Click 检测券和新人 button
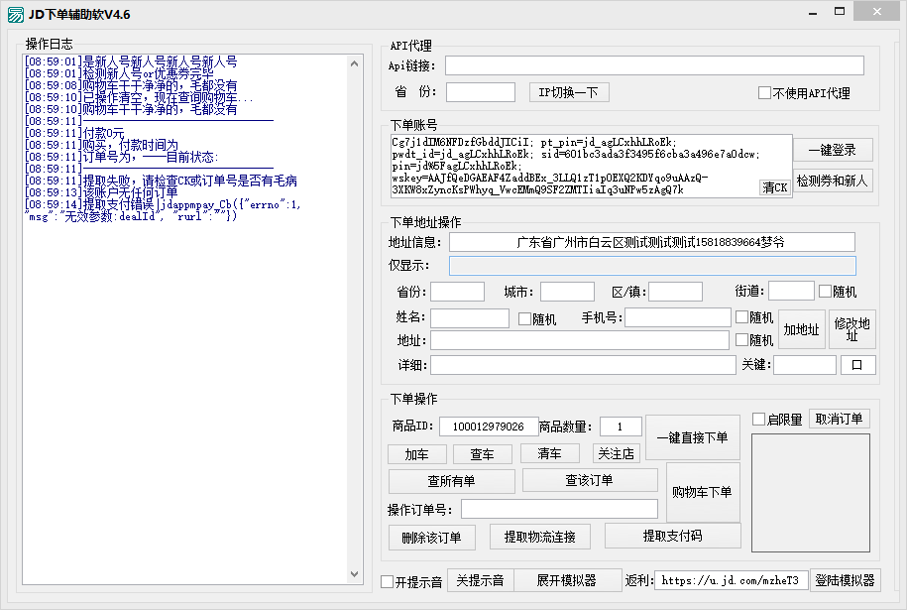Viewport: 907px width, 610px height. pos(832,182)
